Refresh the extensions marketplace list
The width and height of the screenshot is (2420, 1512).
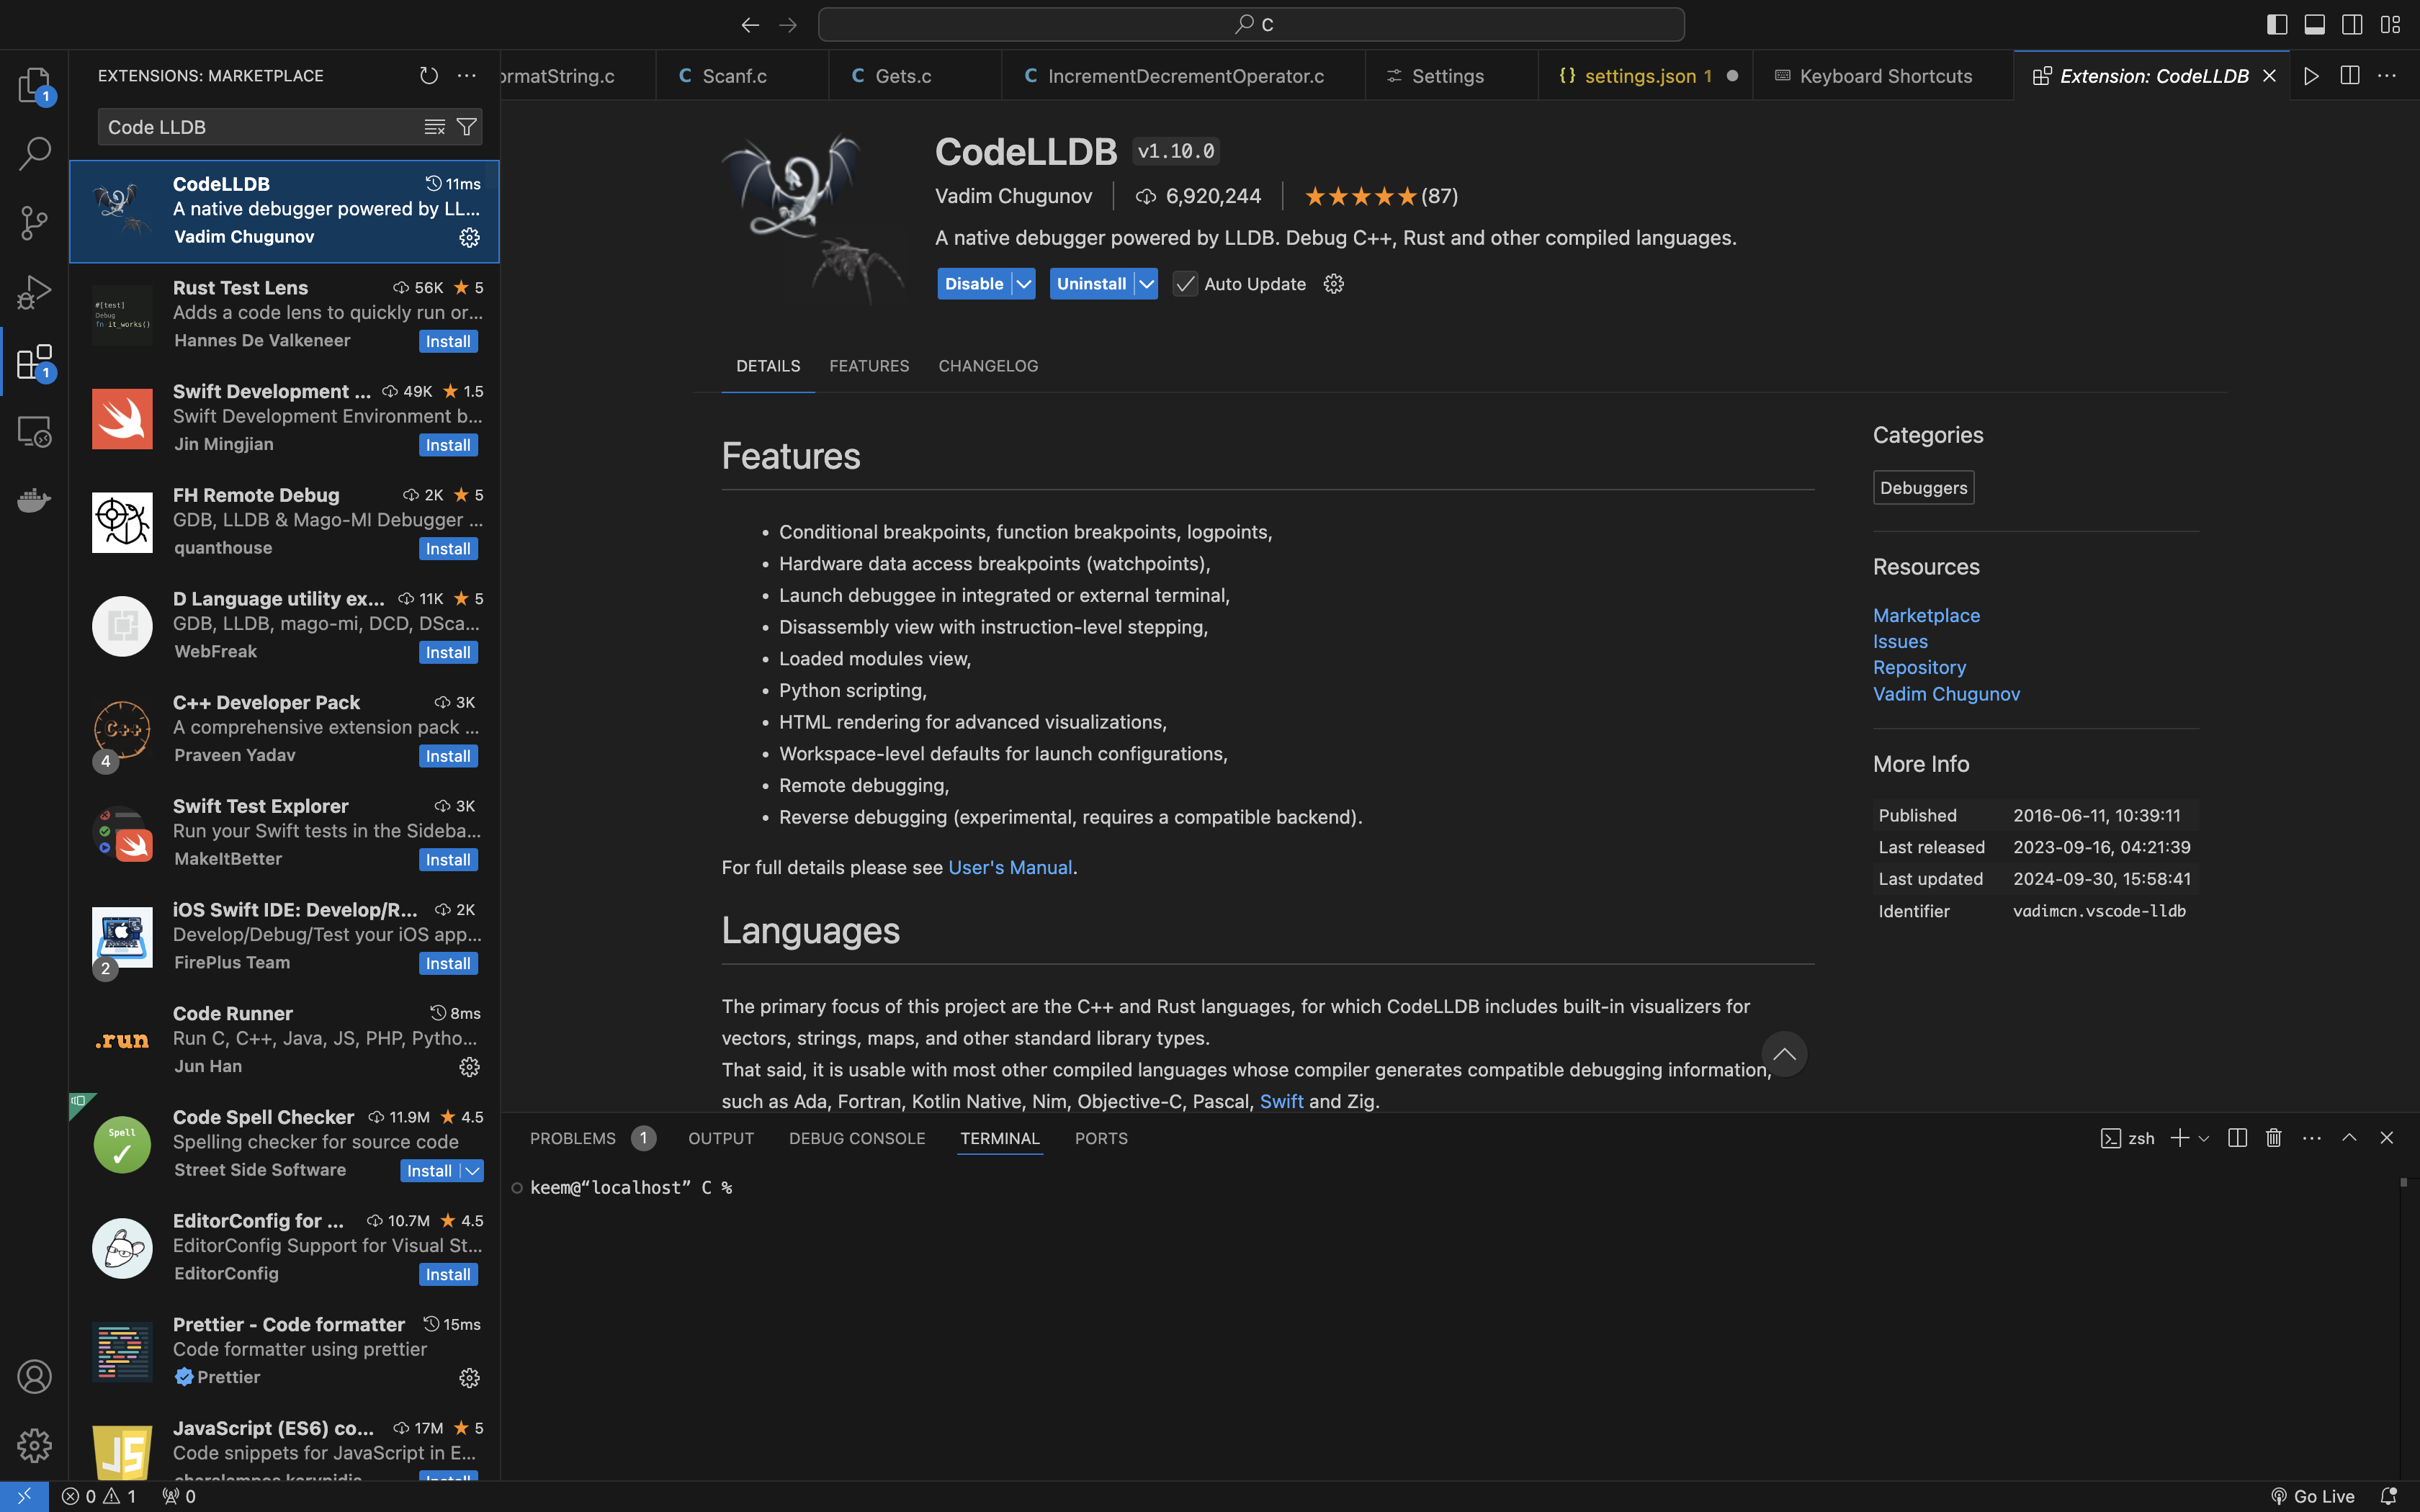[429, 76]
